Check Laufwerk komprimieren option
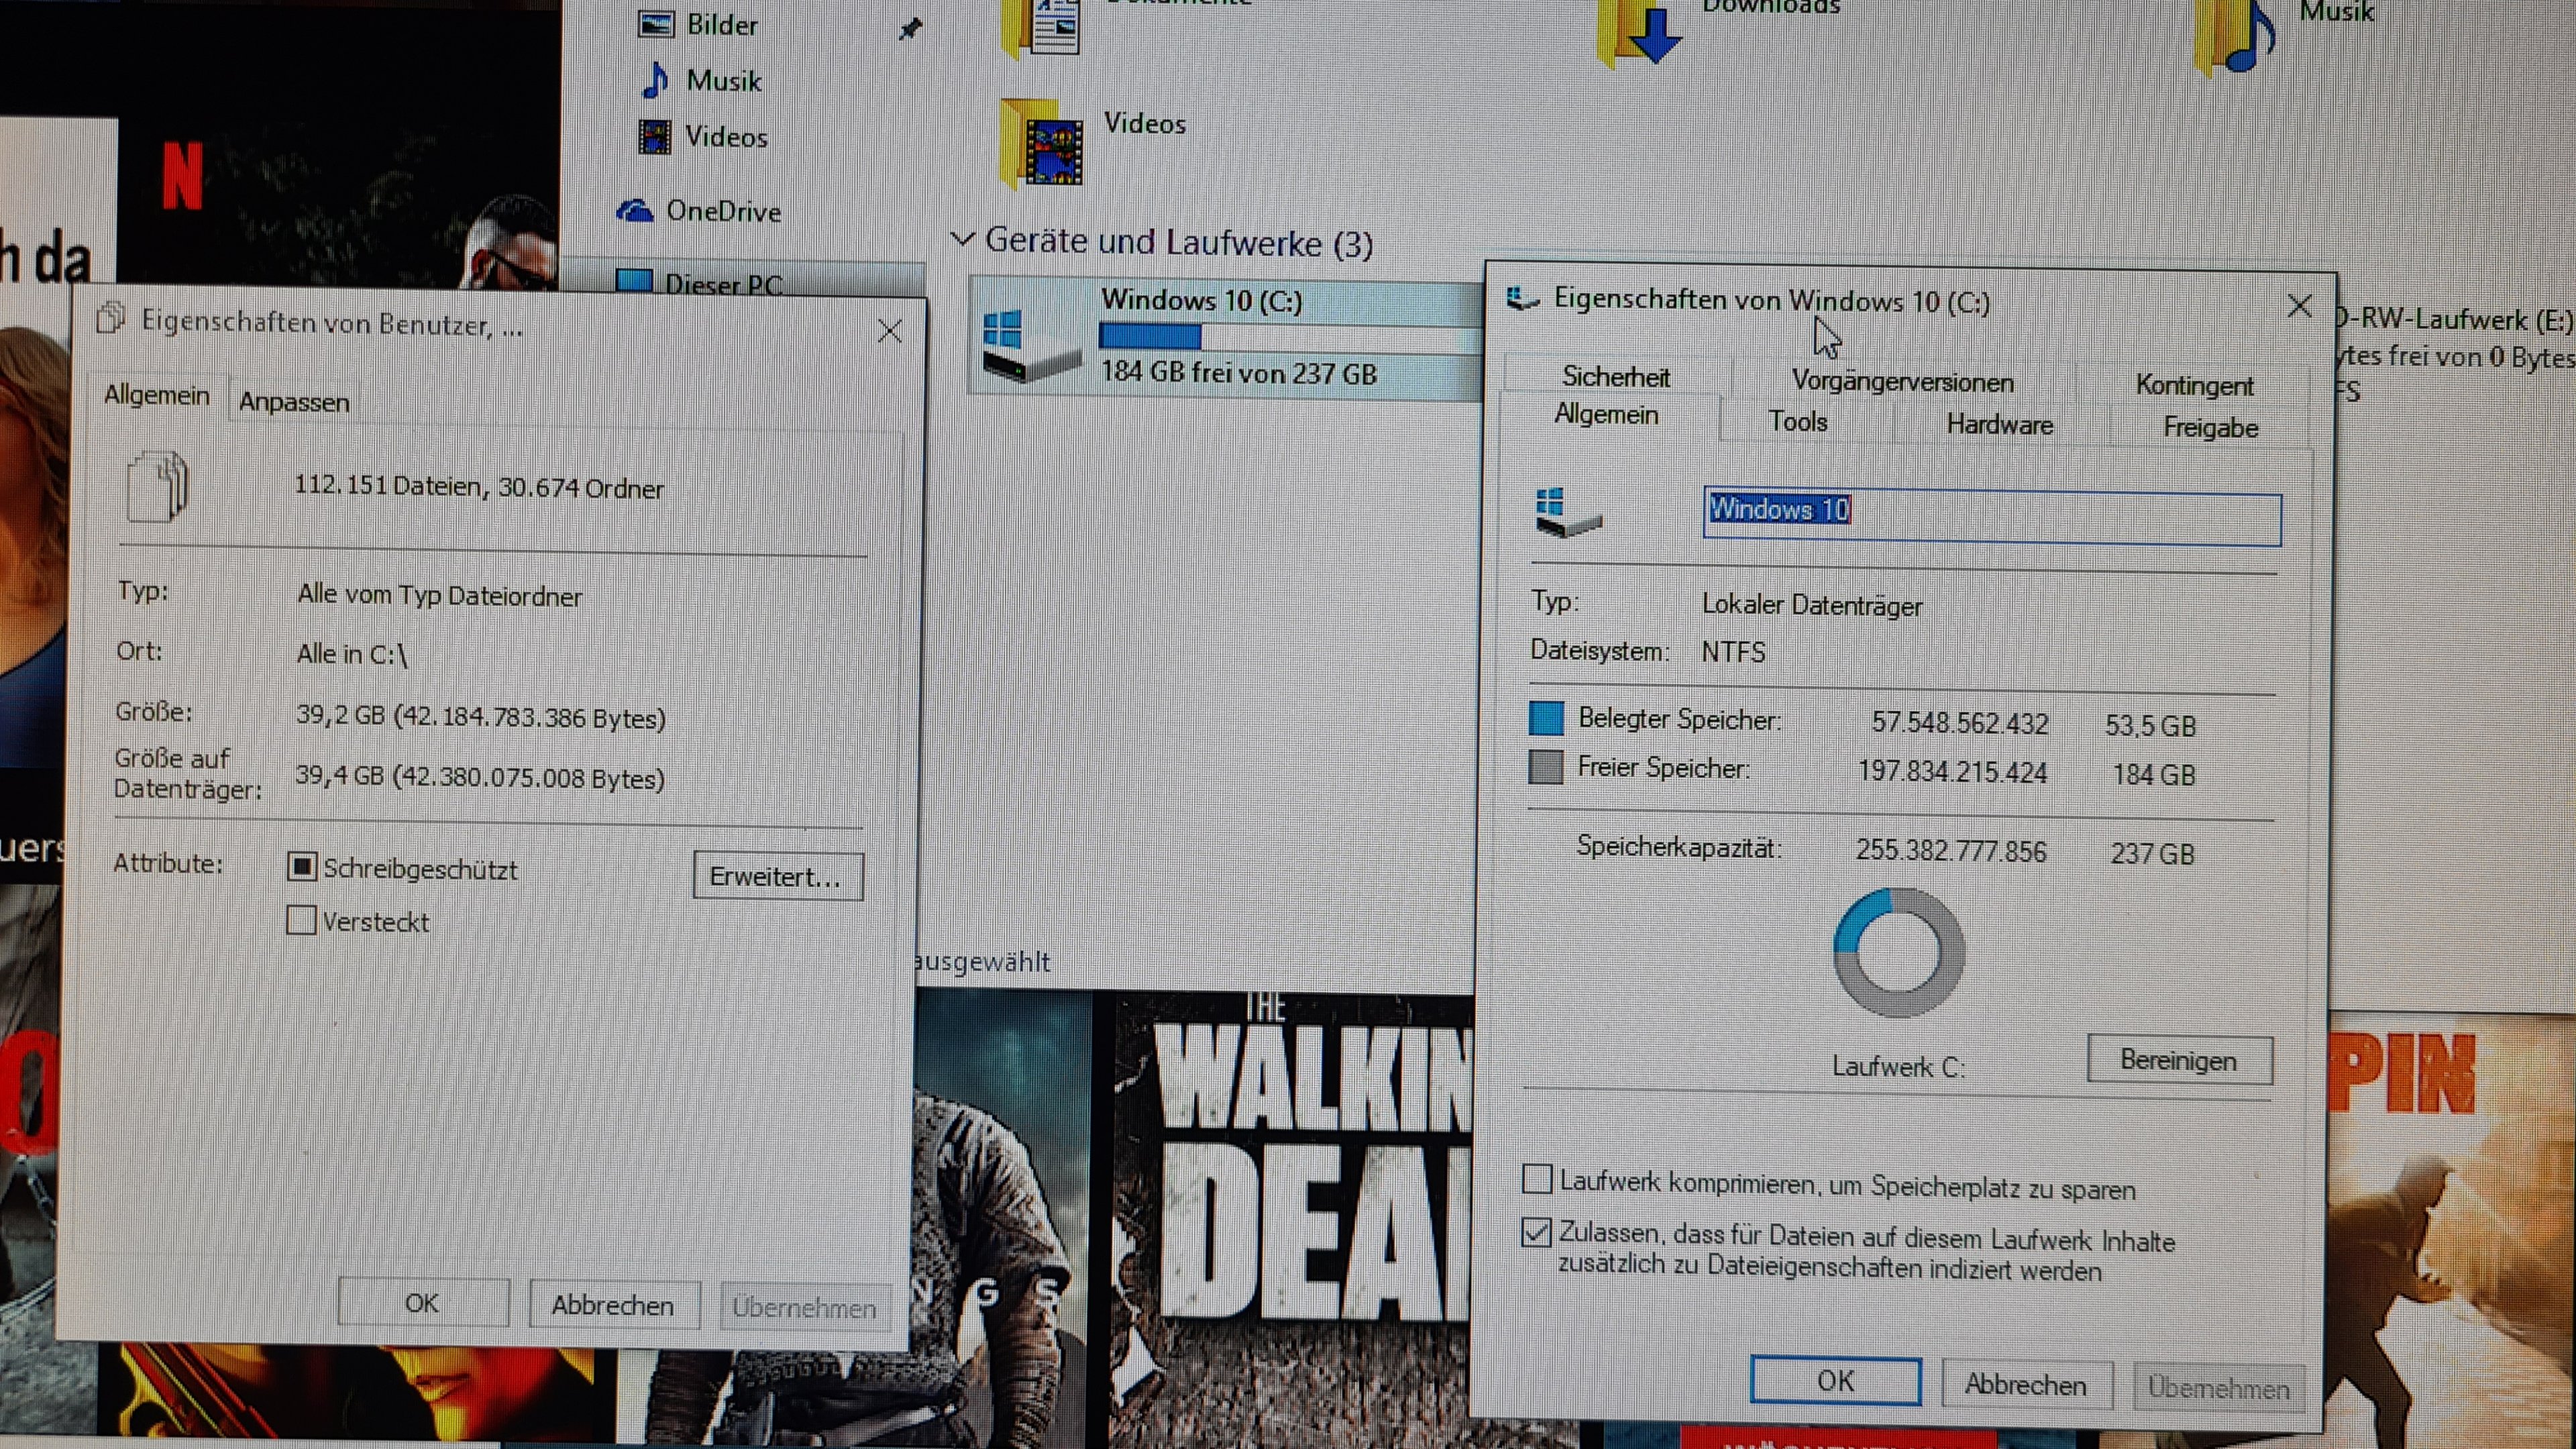This screenshot has height=1449, width=2576. [1536, 1179]
